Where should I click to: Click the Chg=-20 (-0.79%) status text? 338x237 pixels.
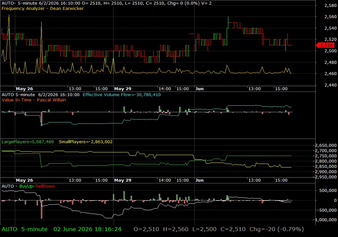click(x=277, y=229)
